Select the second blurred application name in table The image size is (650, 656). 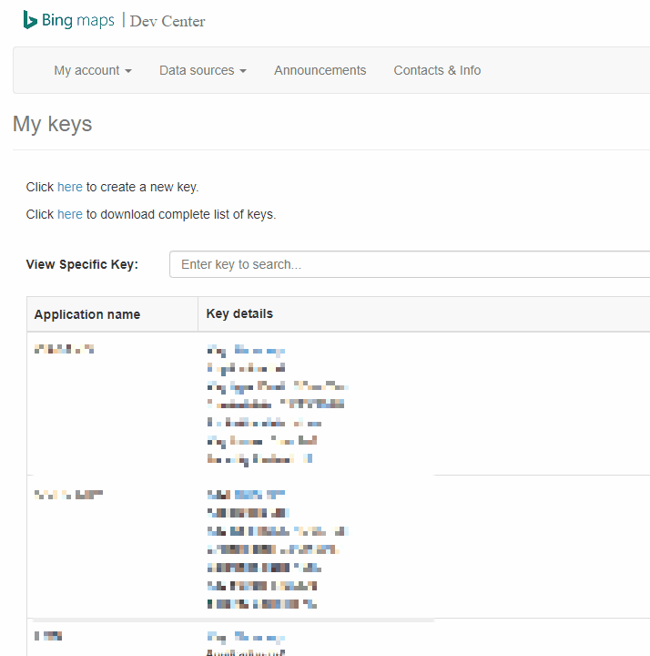(68, 495)
